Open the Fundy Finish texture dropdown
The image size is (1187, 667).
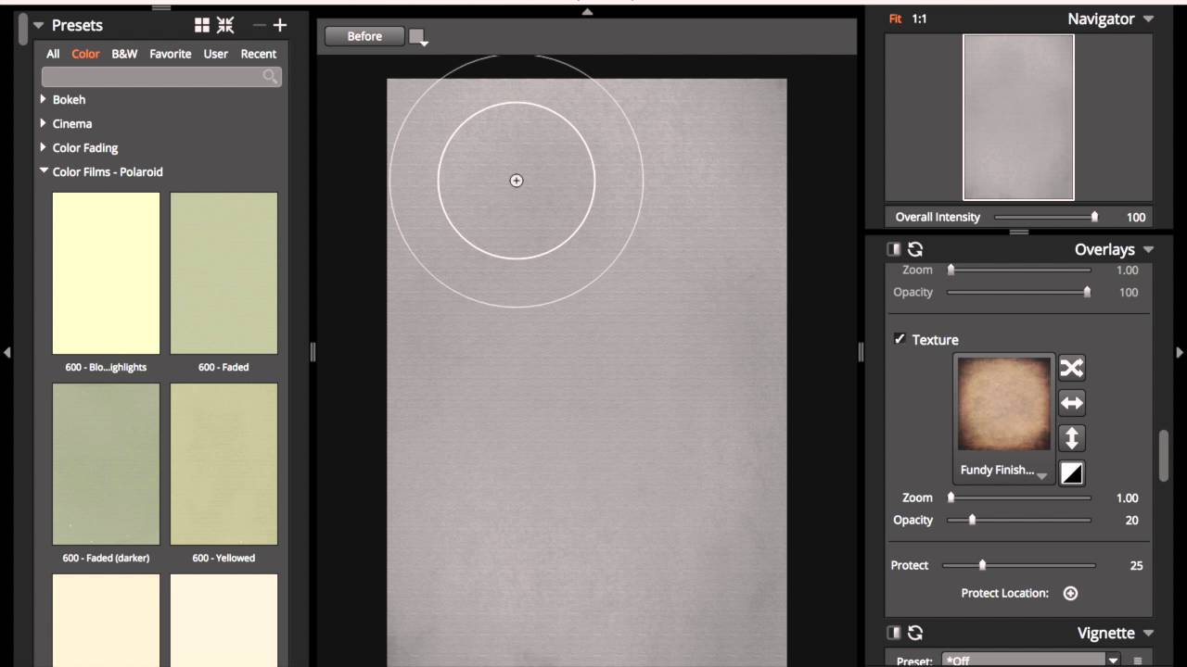[1003, 471]
